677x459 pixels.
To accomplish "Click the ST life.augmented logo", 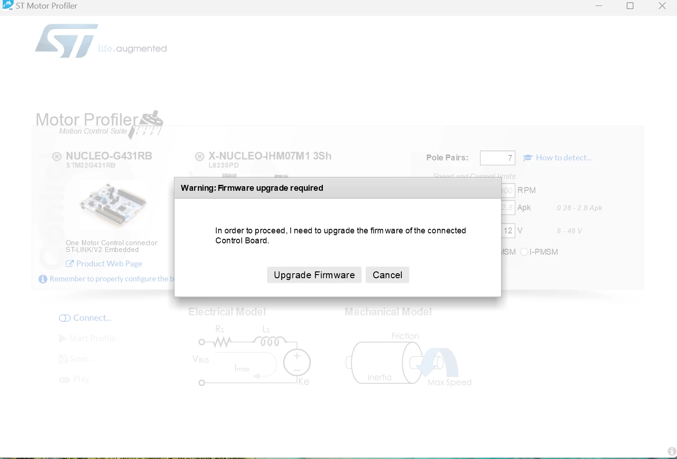I will [101, 41].
